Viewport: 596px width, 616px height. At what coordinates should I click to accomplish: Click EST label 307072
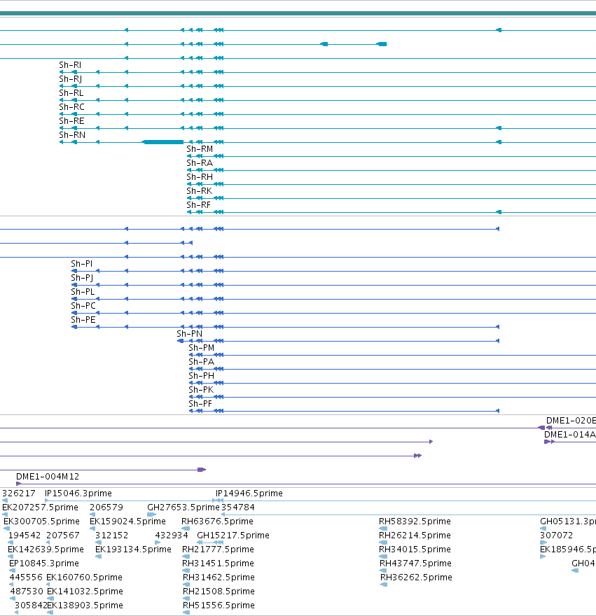[556, 535]
